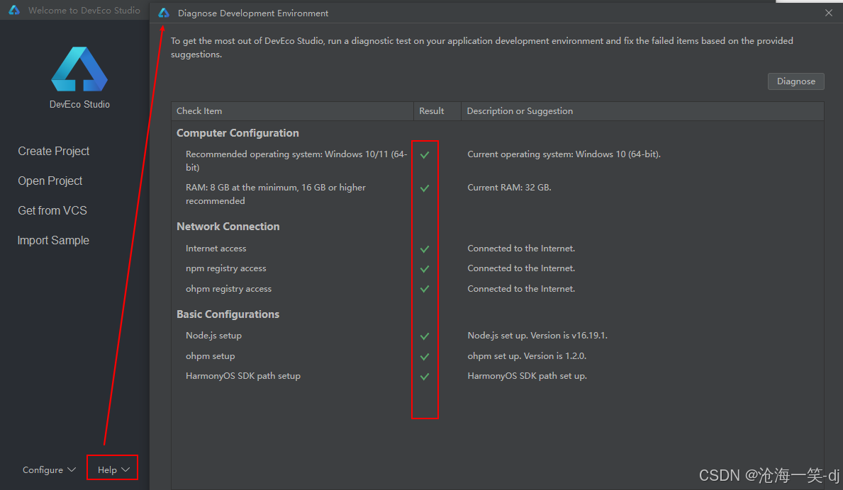Select Create Project in sidebar

click(x=54, y=152)
